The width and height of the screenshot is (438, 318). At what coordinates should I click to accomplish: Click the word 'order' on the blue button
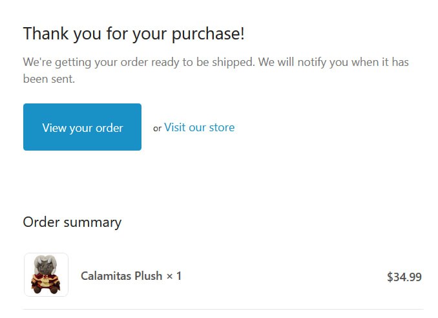pyautogui.click(x=109, y=128)
